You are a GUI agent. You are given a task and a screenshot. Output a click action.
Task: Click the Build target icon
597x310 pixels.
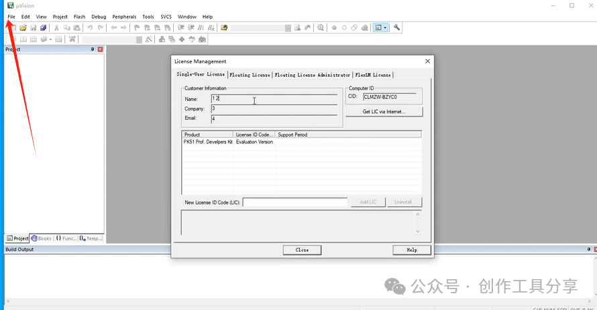tap(23, 39)
